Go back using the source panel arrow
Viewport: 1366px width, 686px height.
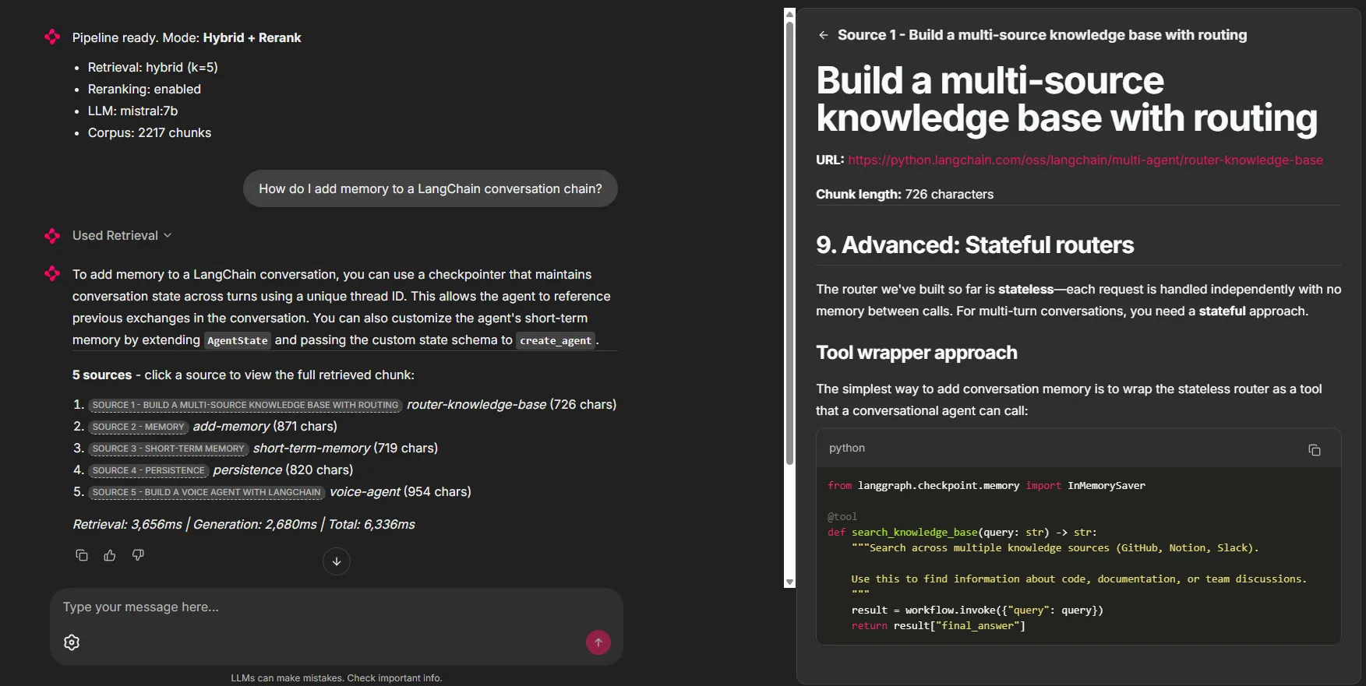tap(824, 35)
